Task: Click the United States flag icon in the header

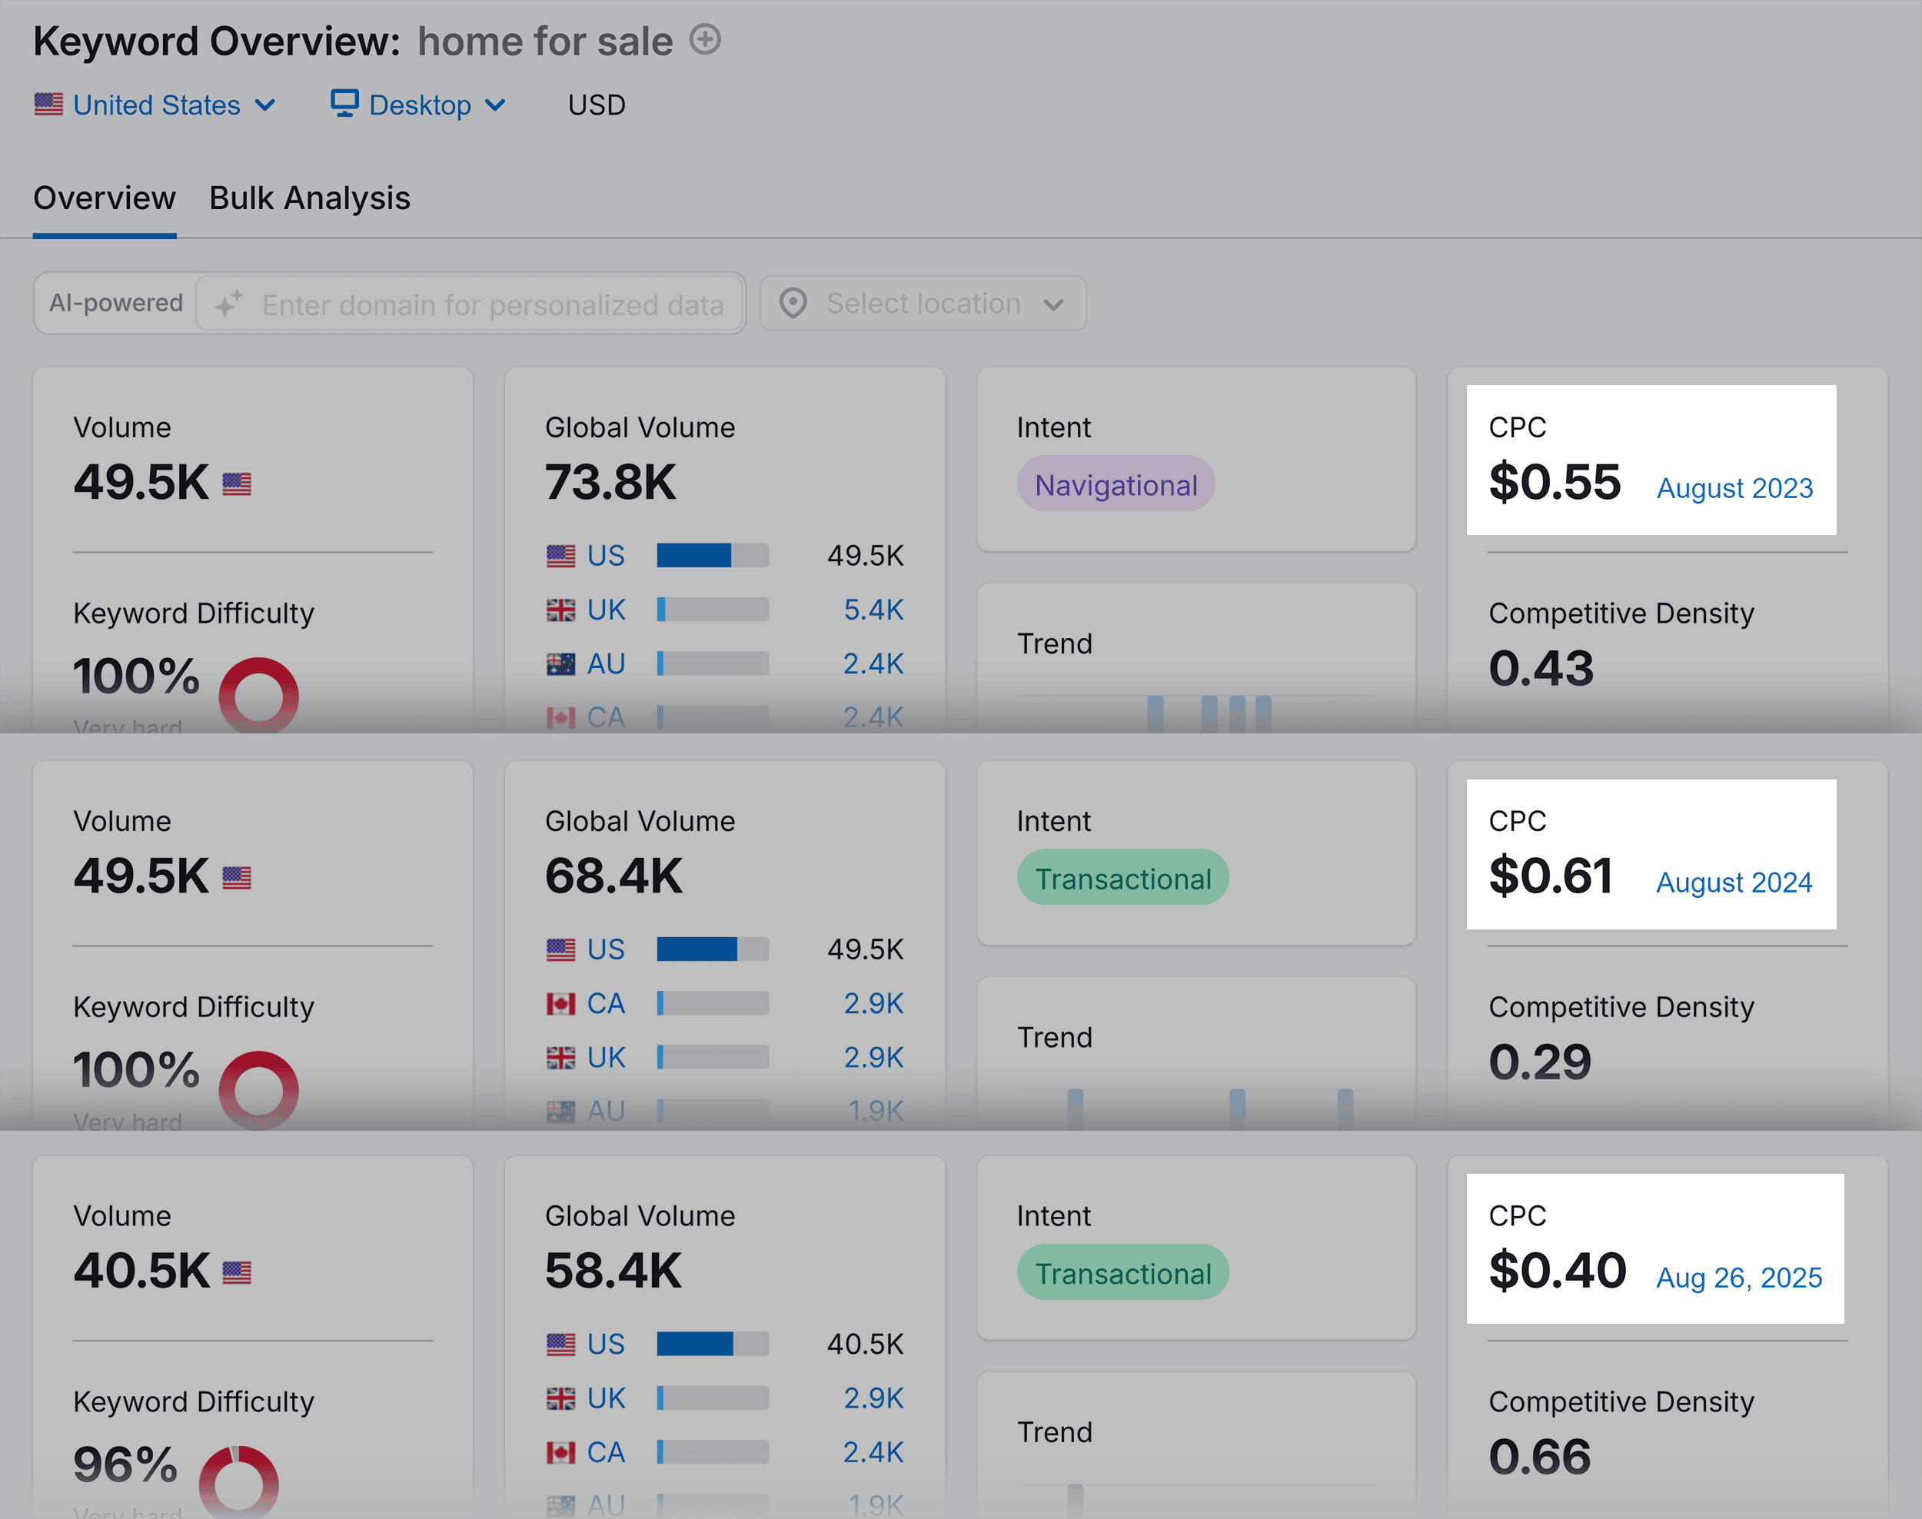Action: point(49,105)
